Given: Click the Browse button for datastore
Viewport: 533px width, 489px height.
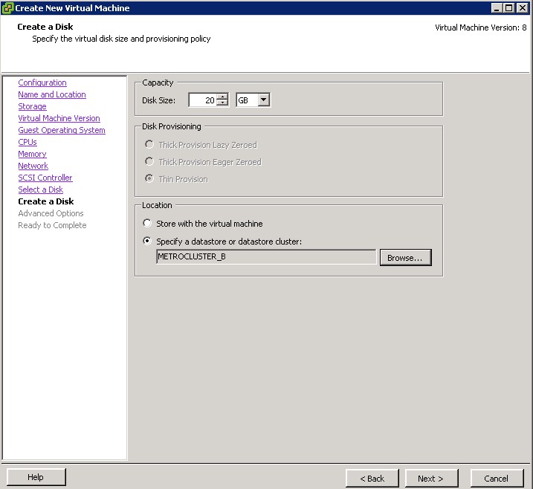Looking at the screenshot, I should (404, 258).
